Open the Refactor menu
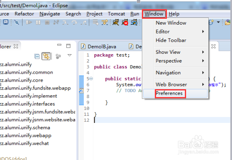The height and width of the screenshot is (160, 232). 24,14
